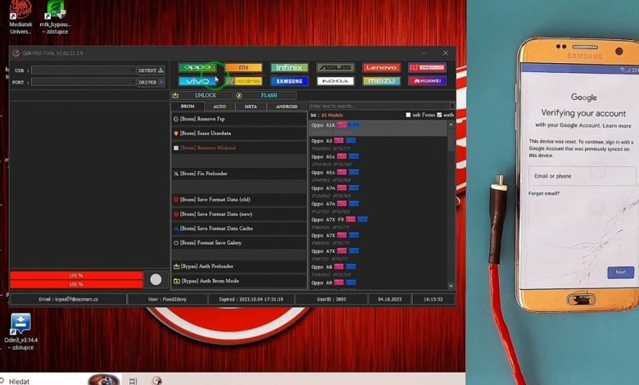Click Expired date status field
This screenshot has width=639, height=385.
pos(251,299)
